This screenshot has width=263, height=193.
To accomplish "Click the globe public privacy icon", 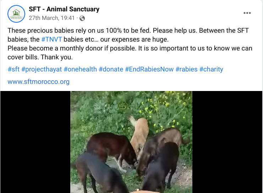I will [x=82, y=18].
